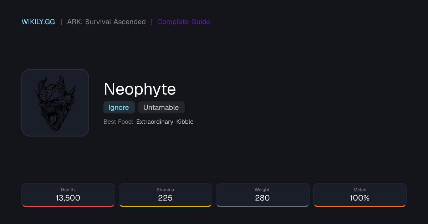Click the gray bar under Weight
The image size is (428, 224).
pos(263,206)
